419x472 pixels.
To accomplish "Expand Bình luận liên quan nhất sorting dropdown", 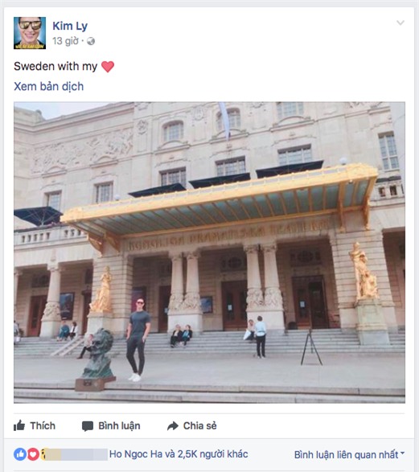I will click(349, 454).
